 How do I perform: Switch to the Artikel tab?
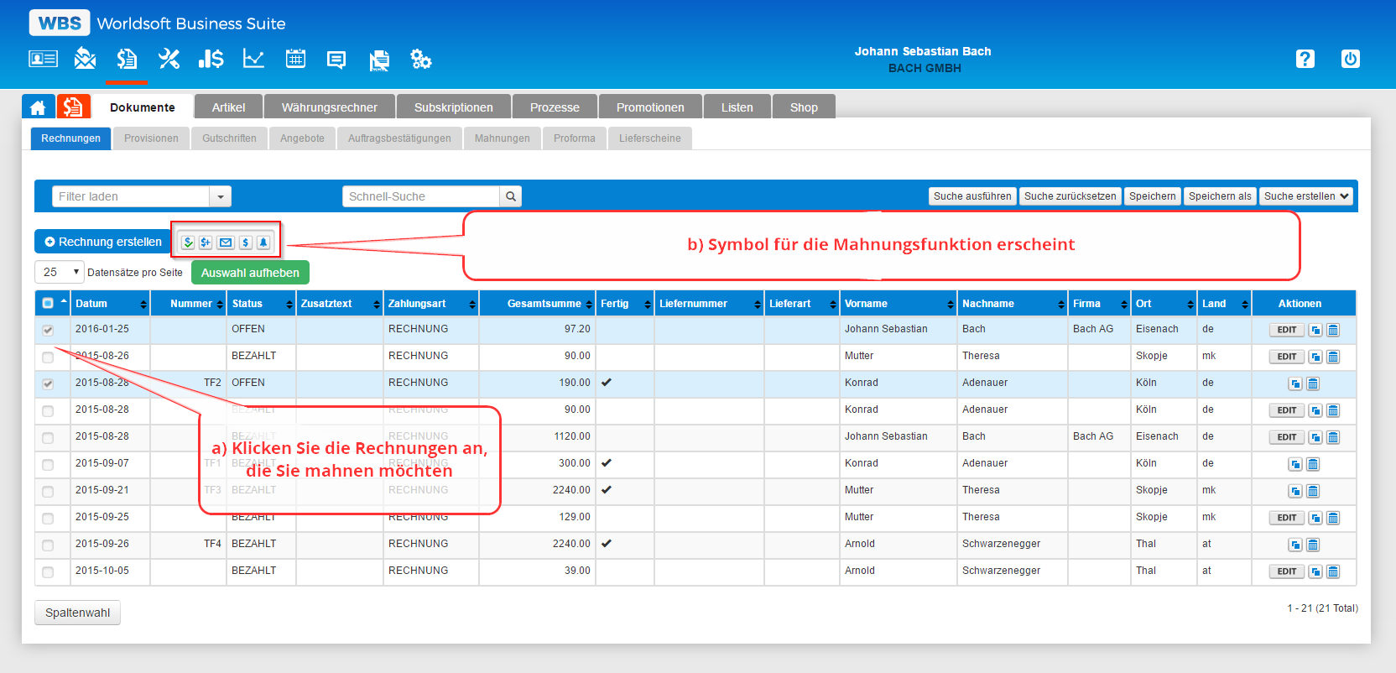(228, 107)
